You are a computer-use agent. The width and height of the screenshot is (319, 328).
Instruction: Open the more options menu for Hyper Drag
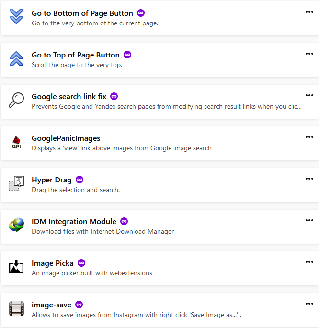(309, 179)
